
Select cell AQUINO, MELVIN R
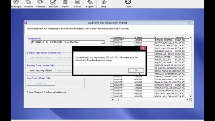tap(165, 63)
